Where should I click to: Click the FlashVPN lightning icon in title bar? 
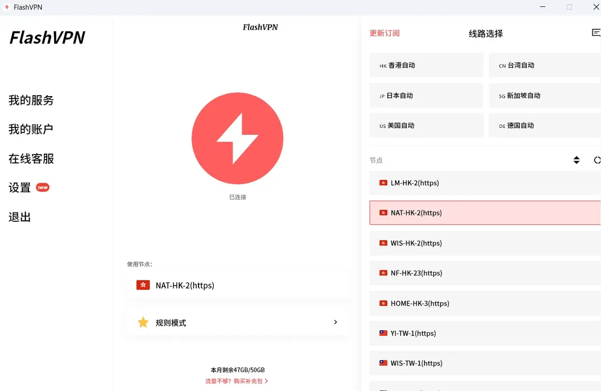[6, 7]
